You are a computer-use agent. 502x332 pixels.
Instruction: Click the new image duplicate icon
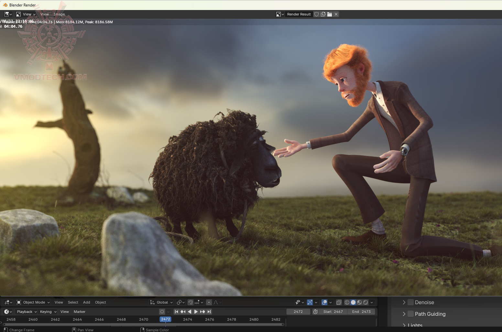tap(323, 14)
